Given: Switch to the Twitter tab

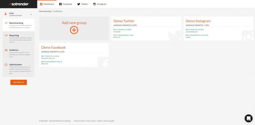Looking at the screenshot, I should click(82, 4).
